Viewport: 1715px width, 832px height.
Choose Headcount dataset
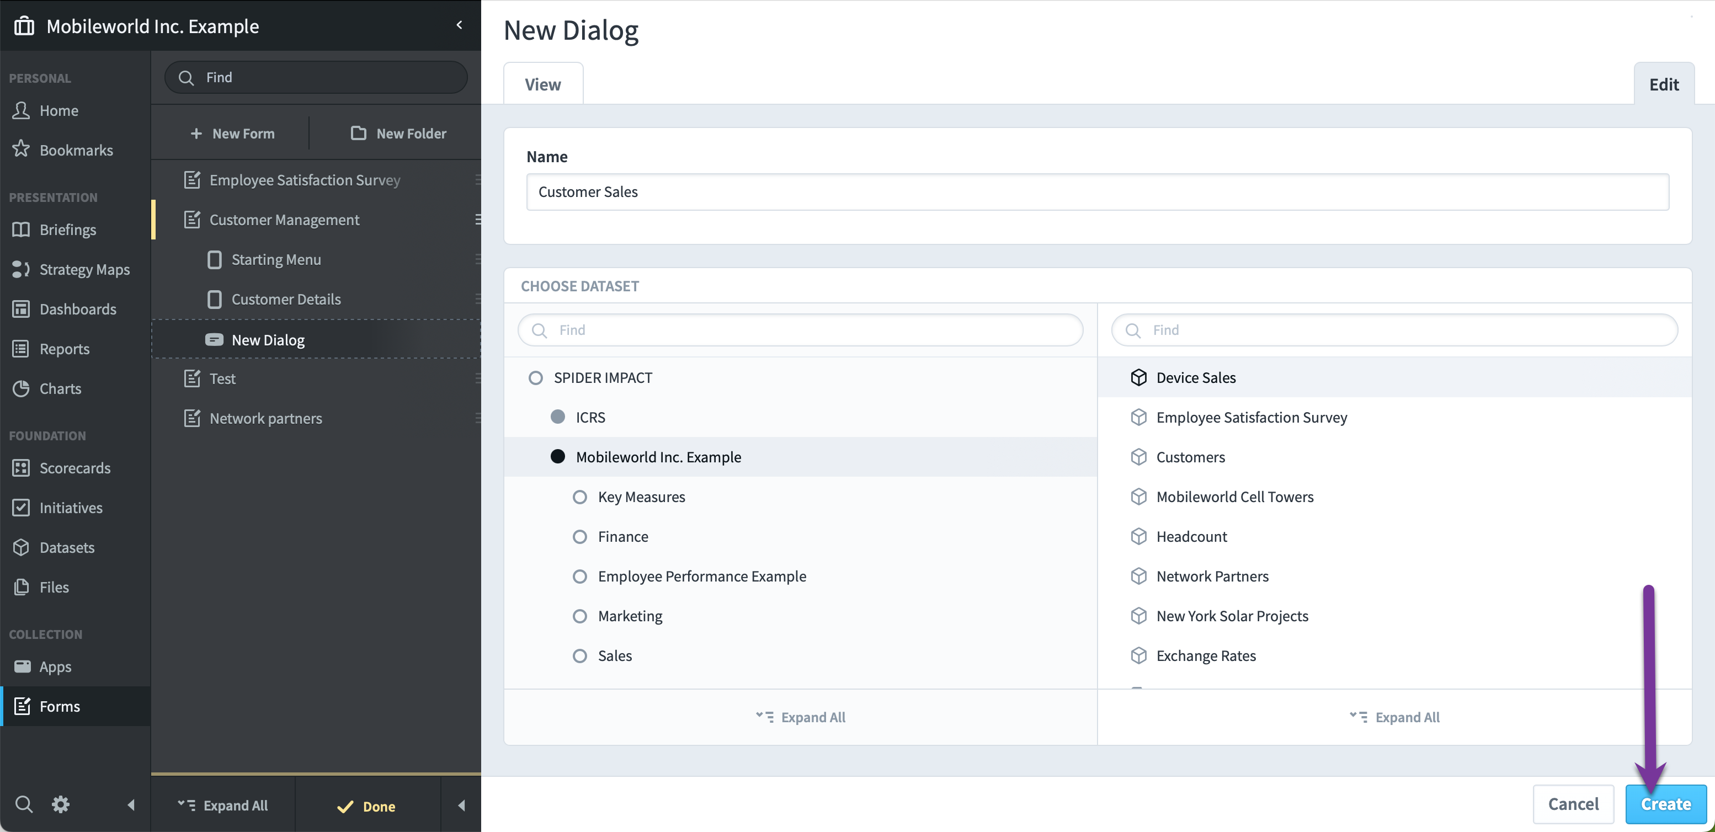tap(1394, 536)
